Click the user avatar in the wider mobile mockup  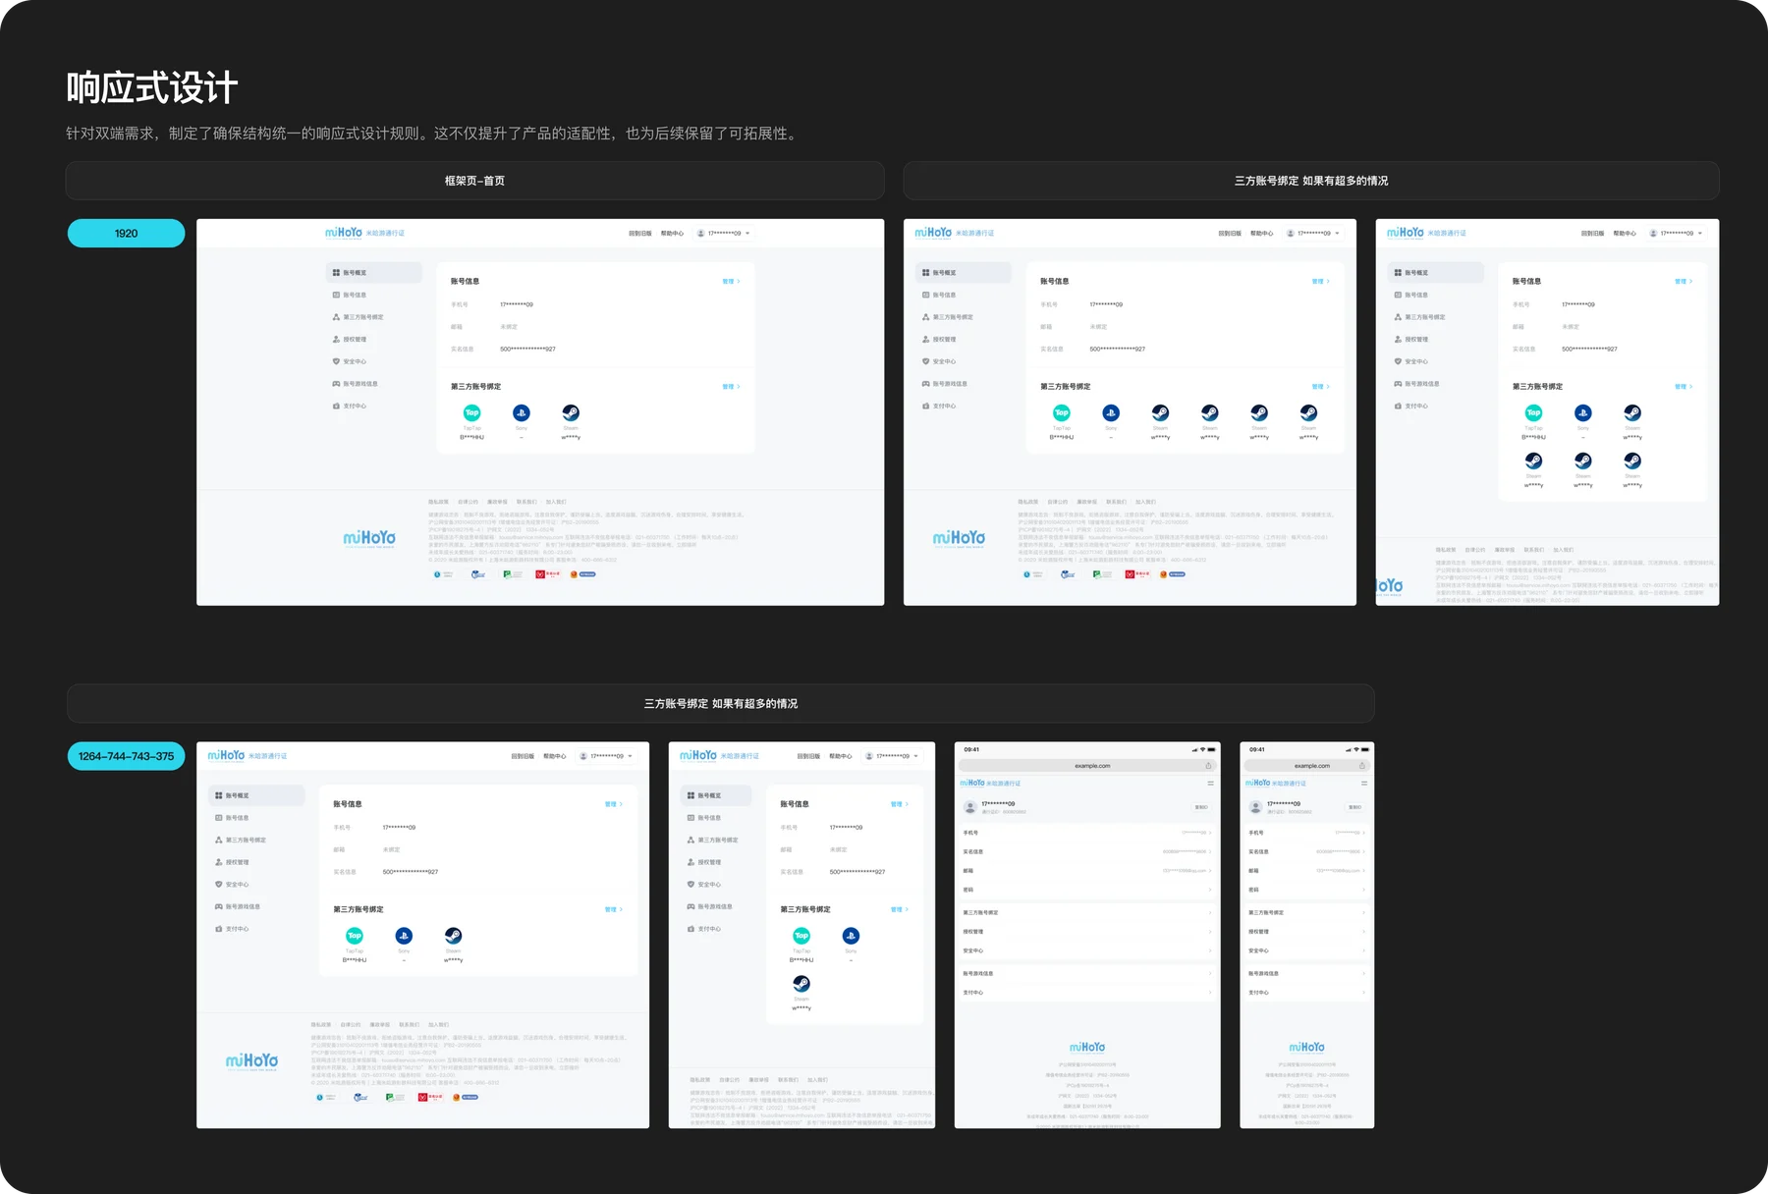pyautogui.click(x=970, y=807)
